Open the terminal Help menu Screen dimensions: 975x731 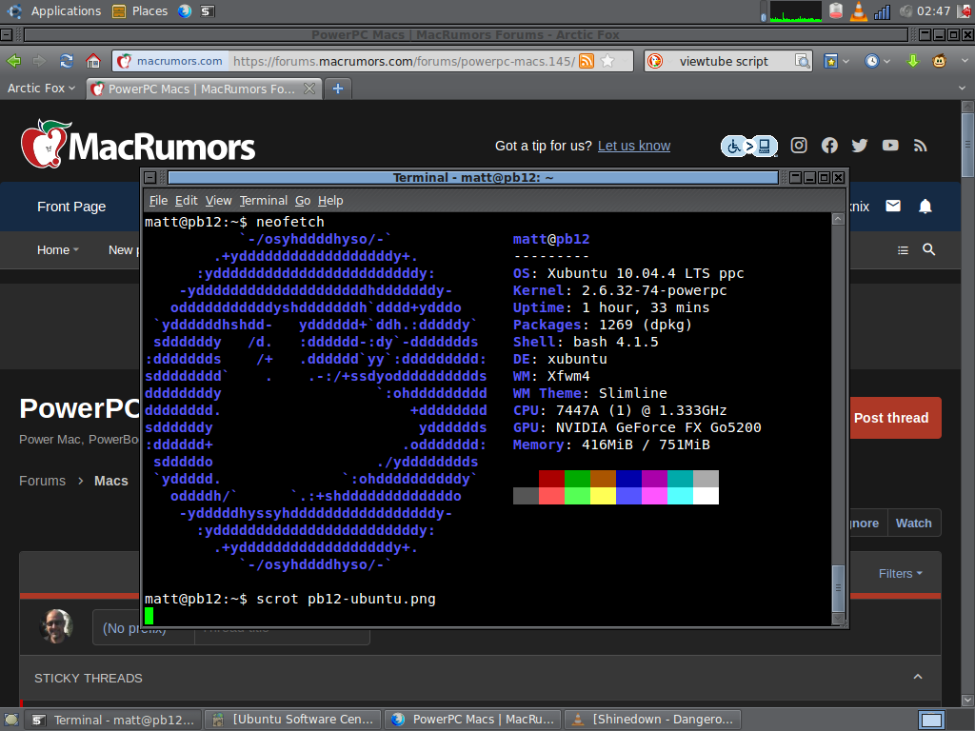pos(330,201)
